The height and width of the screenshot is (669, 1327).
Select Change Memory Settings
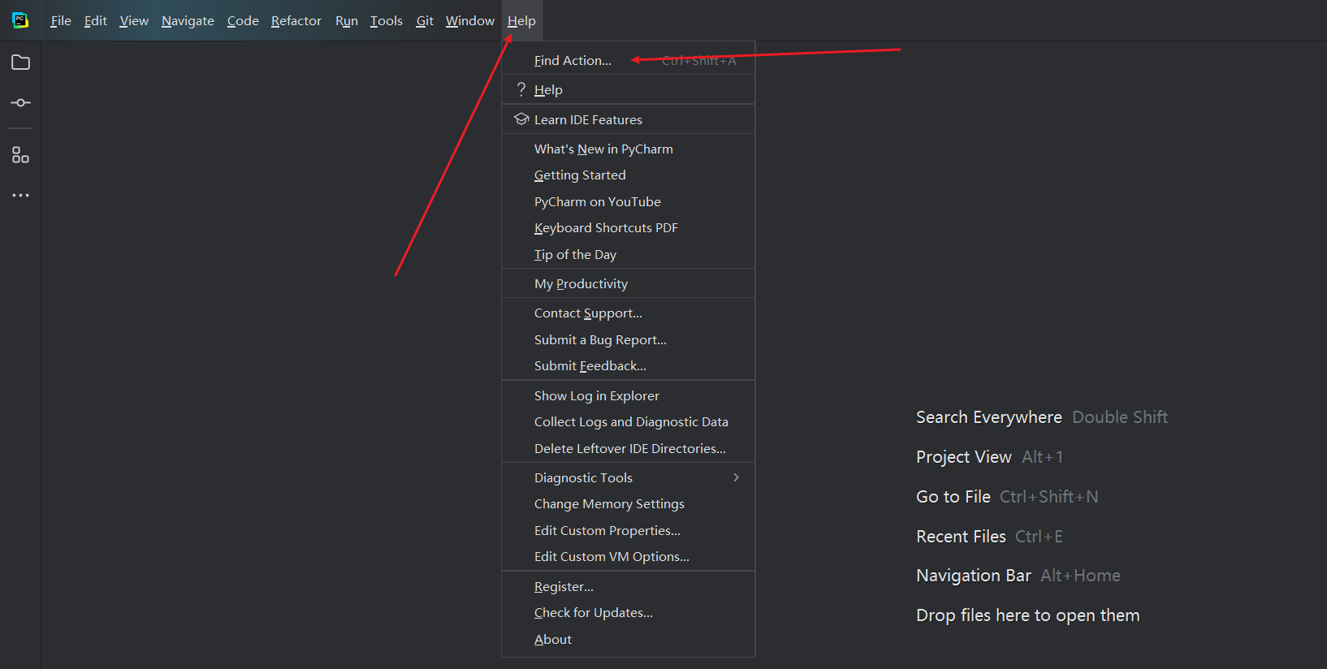(x=629, y=504)
